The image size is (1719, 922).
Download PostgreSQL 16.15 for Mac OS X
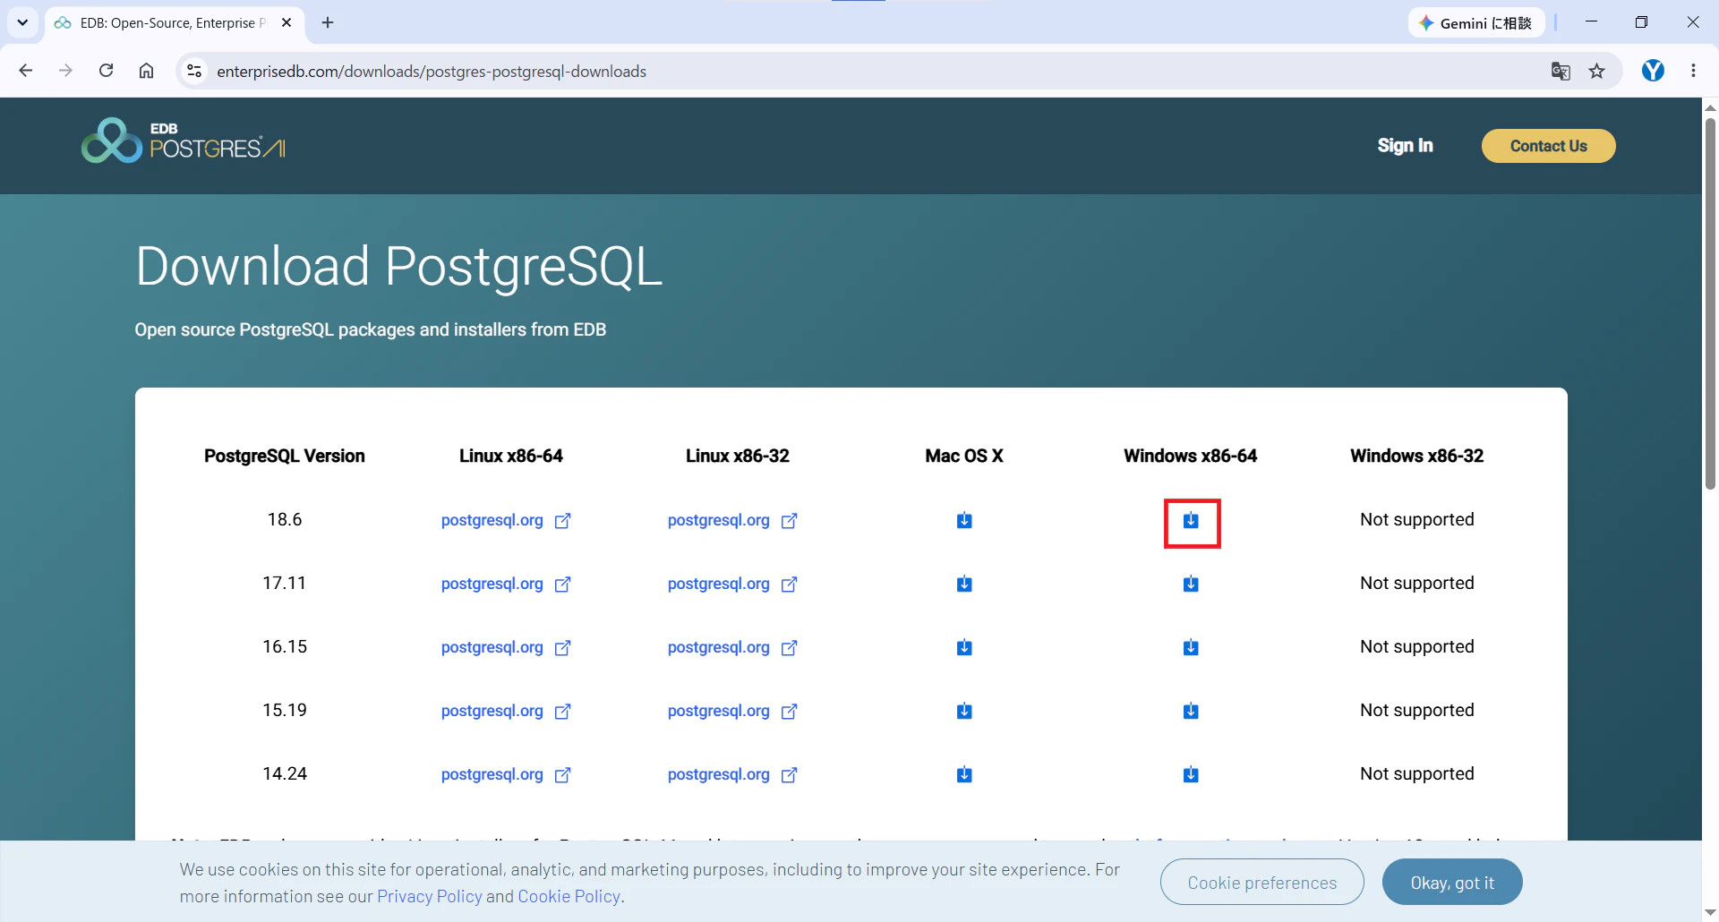click(964, 647)
